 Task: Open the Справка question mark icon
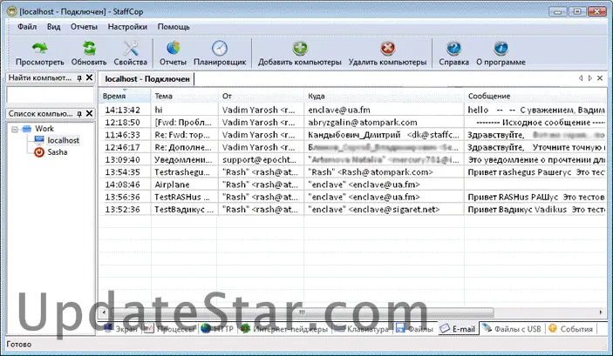[x=453, y=49]
